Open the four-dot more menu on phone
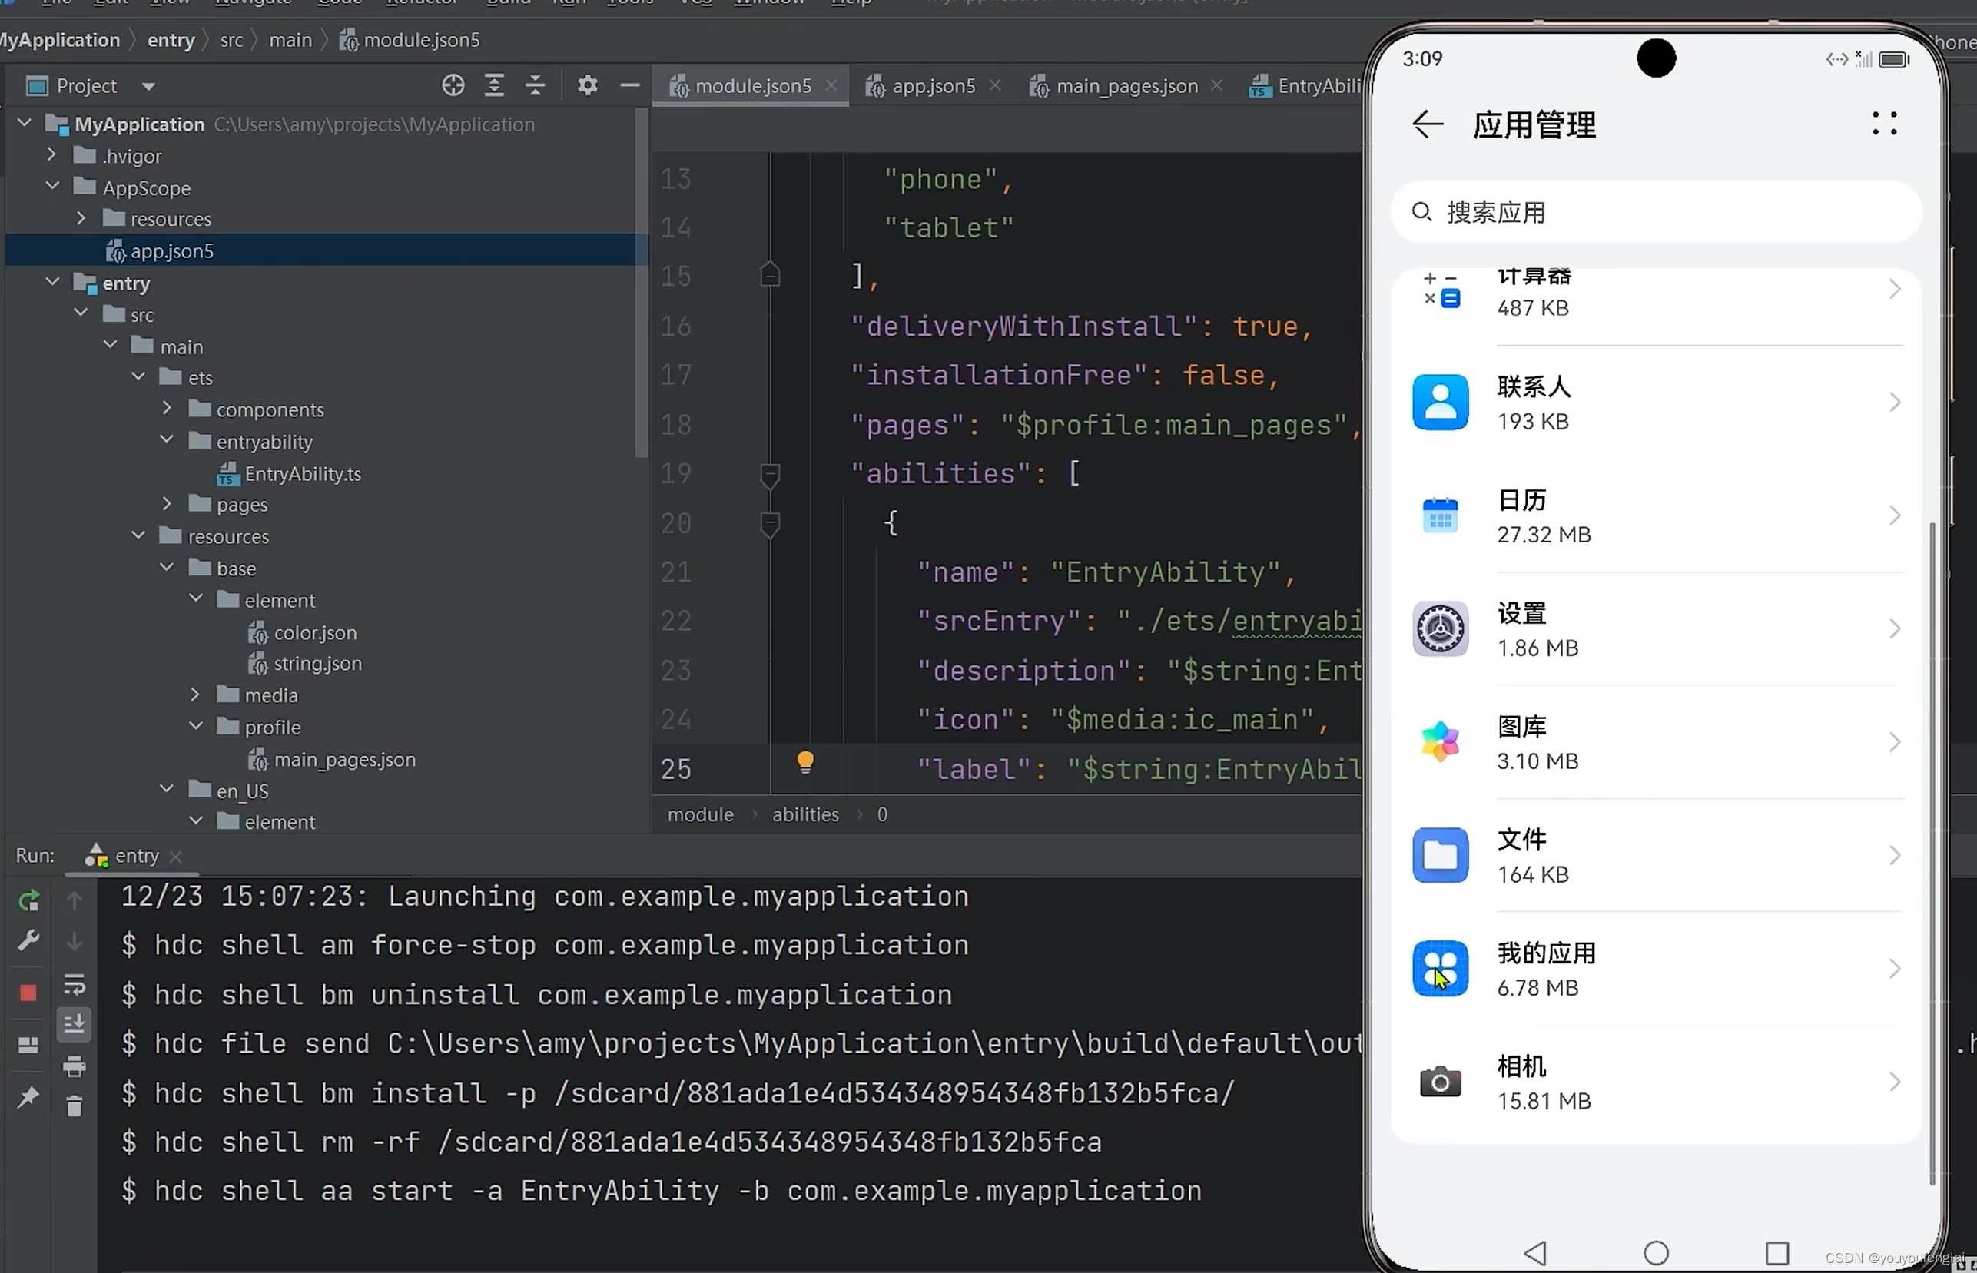The height and width of the screenshot is (1273, 1977). 1885,123
